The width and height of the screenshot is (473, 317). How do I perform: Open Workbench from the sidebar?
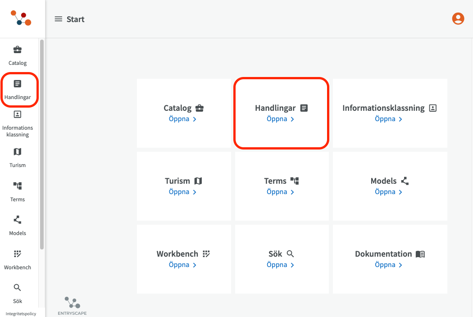click(x=18, y=254)
